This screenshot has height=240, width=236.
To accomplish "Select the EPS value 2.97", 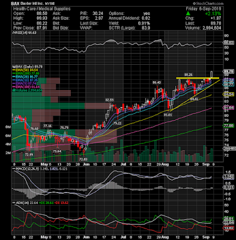I will (99, 19).
